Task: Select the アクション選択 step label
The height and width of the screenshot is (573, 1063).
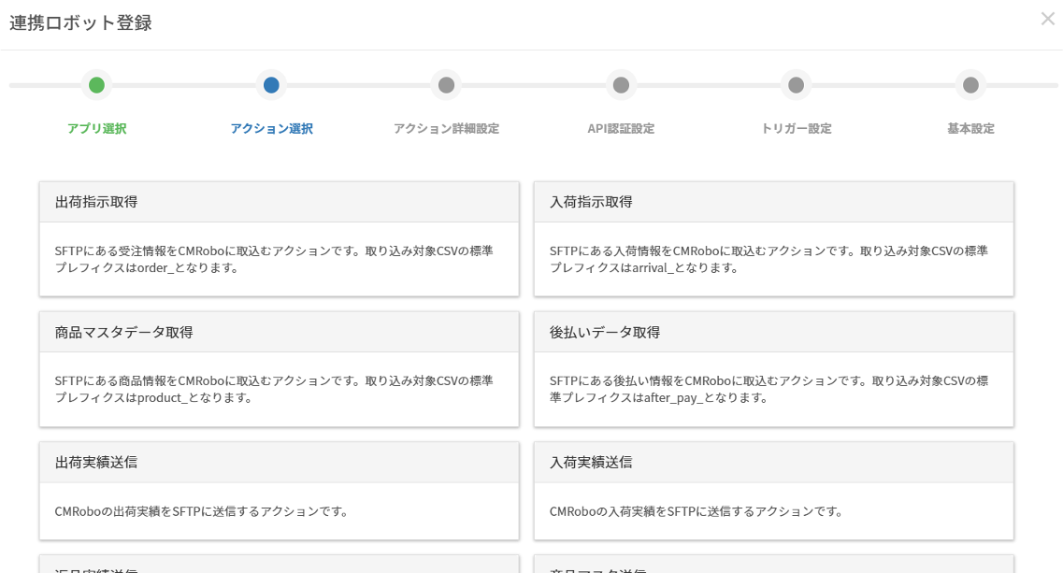Action: coord(271,129)
